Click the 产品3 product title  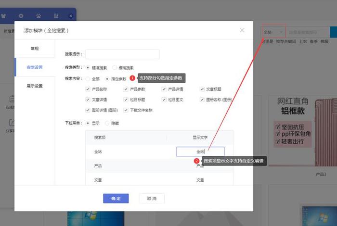pos(321,174)
